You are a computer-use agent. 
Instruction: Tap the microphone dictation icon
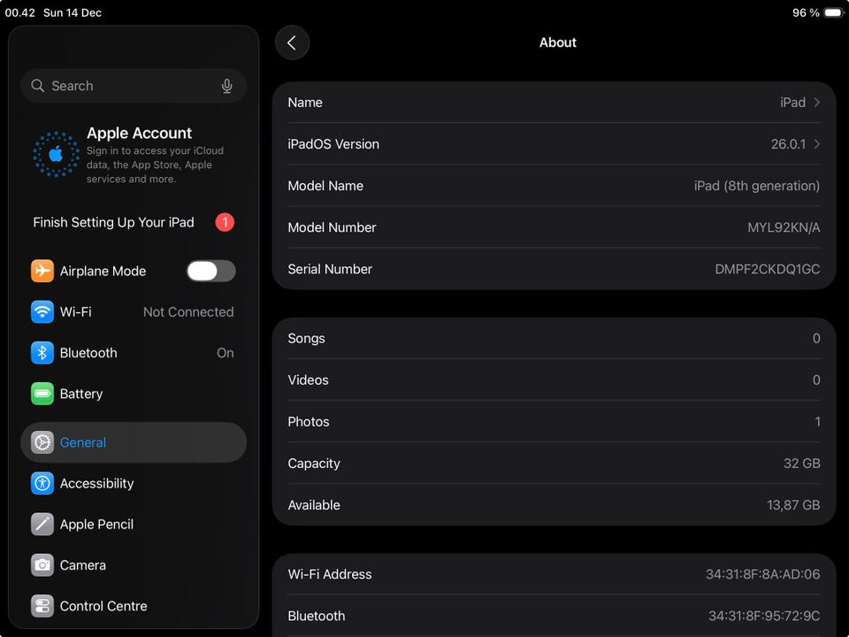click(227, 86)
